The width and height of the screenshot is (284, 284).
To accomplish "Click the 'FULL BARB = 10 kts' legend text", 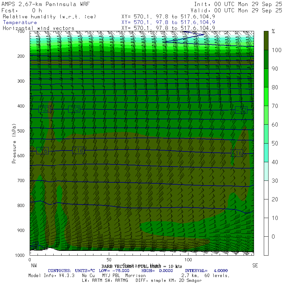I will [160, 266].
